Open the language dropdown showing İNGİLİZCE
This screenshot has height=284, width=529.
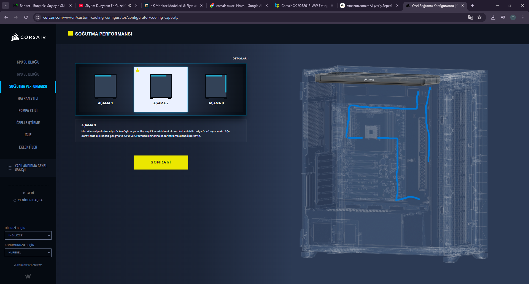coord(28,235)
